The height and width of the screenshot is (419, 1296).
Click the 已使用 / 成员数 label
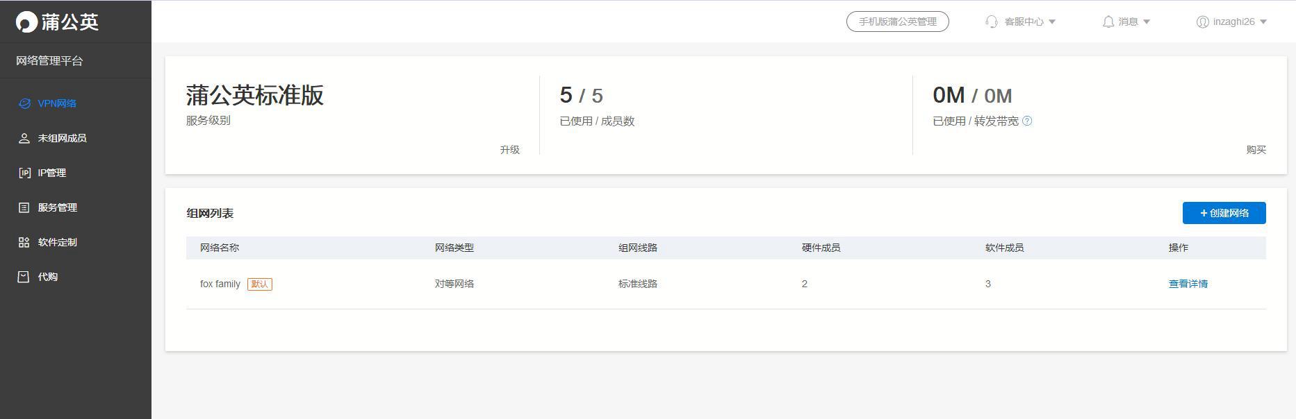click(x=597, y=121)
